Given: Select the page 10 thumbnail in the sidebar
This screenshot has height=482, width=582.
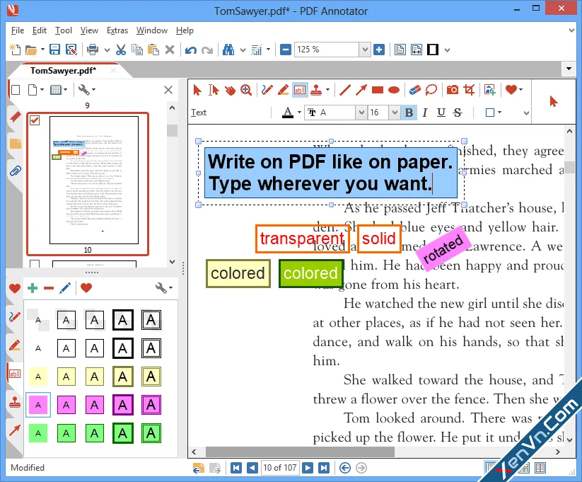Looking at the screenshot, I should (x=94, y=180).
